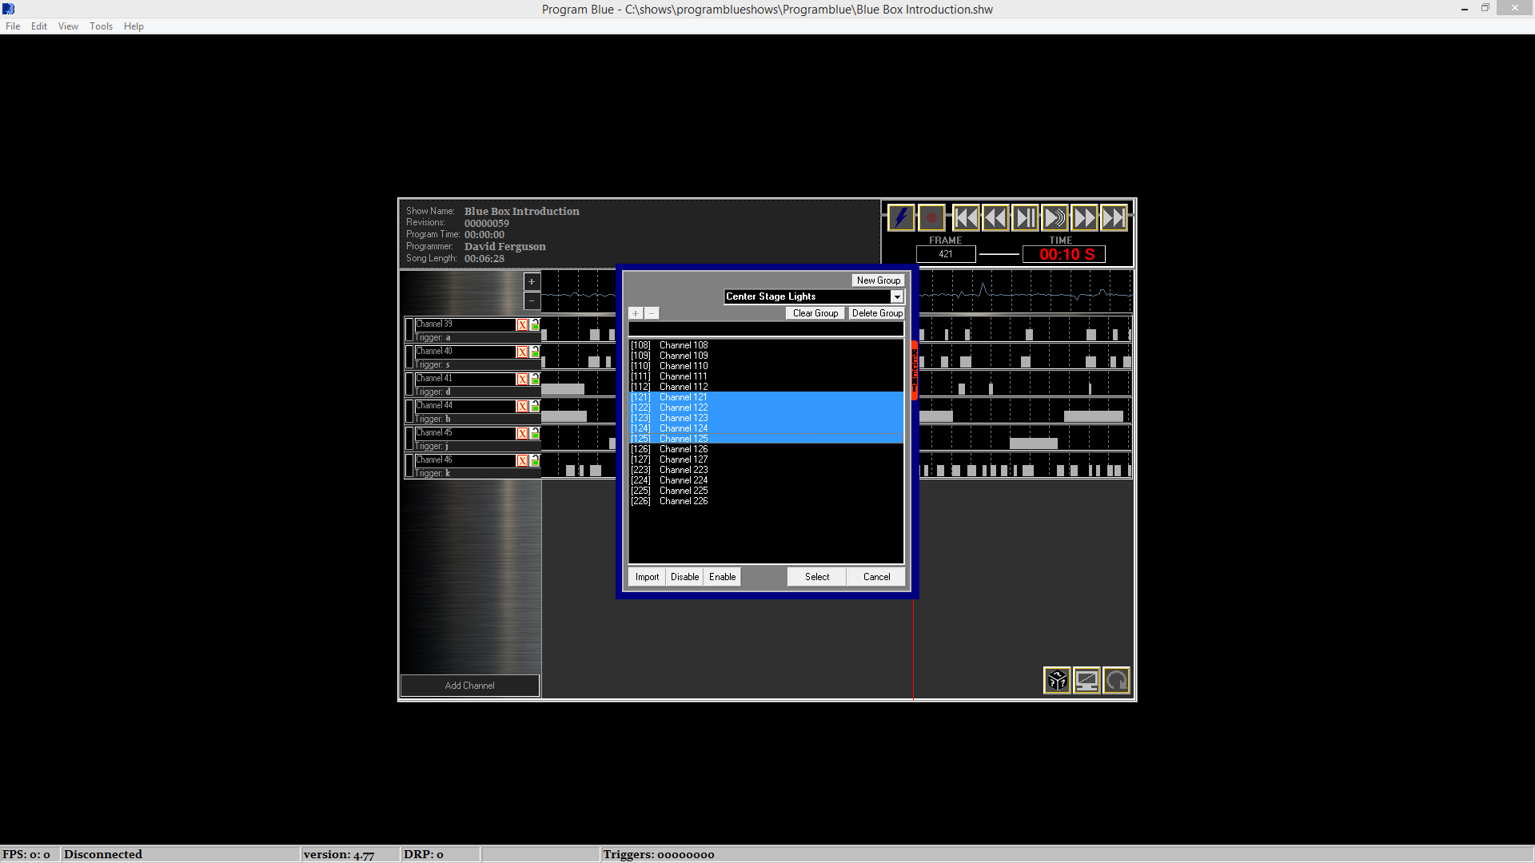
Task: Click the plus expander above the waveform
Action: point(532,281)
